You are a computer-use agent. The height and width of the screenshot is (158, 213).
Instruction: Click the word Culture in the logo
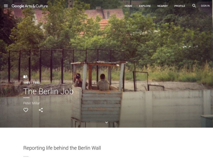[42, 6]
